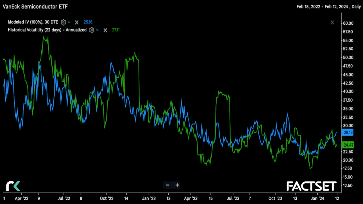Click the green 24.47 price tag

[x=348, y=145]
